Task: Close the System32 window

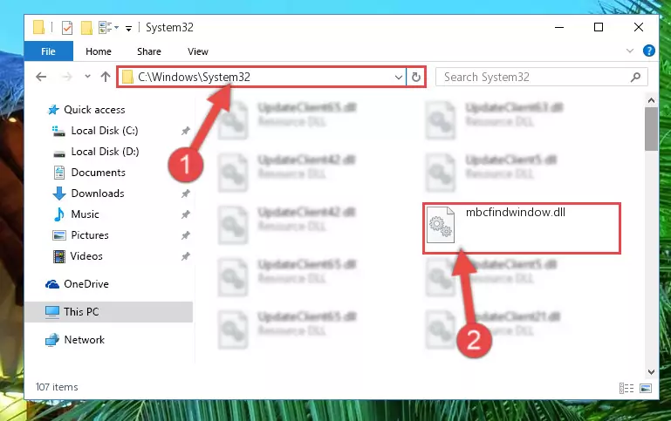Action: (639, 27)
